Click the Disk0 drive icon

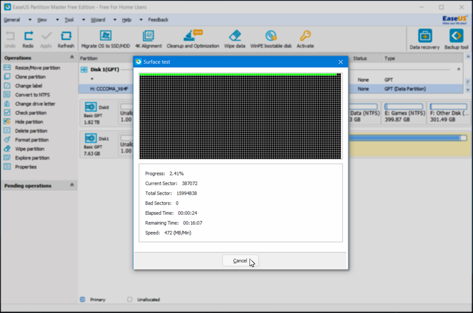(91, 107)
